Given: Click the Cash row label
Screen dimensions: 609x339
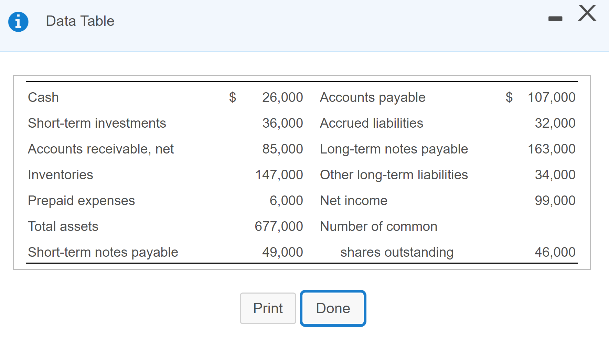Looking at the screenshot, I should 43,97.
